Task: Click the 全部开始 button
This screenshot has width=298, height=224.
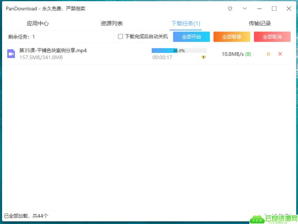Action: [192, 37]
